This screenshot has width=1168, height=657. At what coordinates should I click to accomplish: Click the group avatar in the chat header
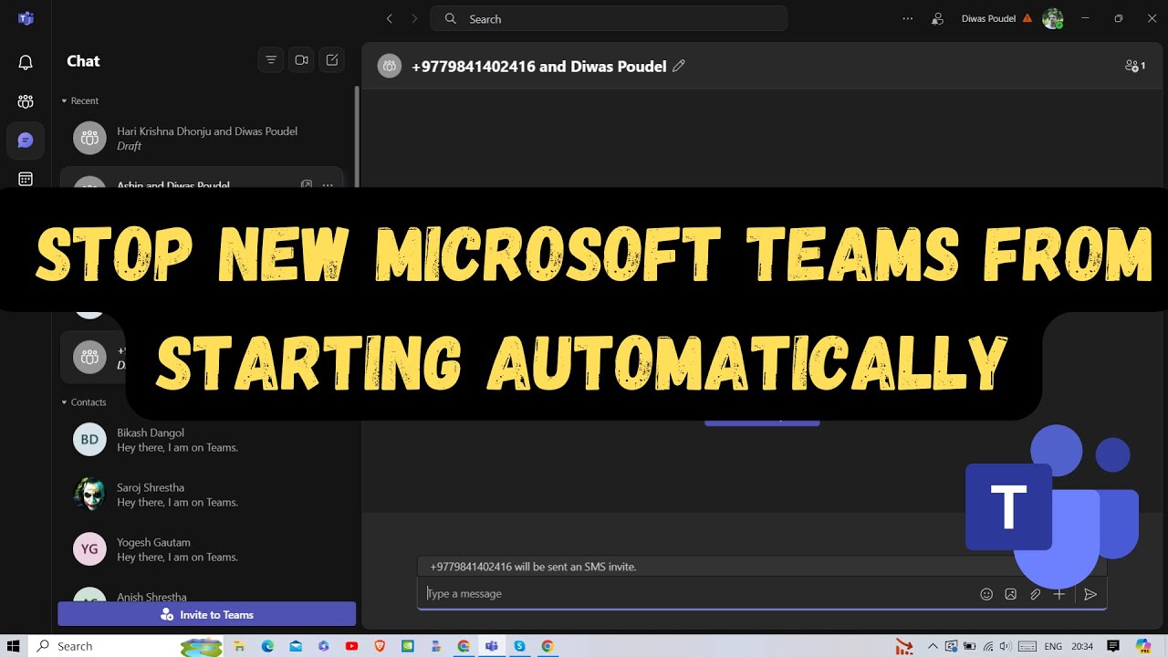coord(390,66)
